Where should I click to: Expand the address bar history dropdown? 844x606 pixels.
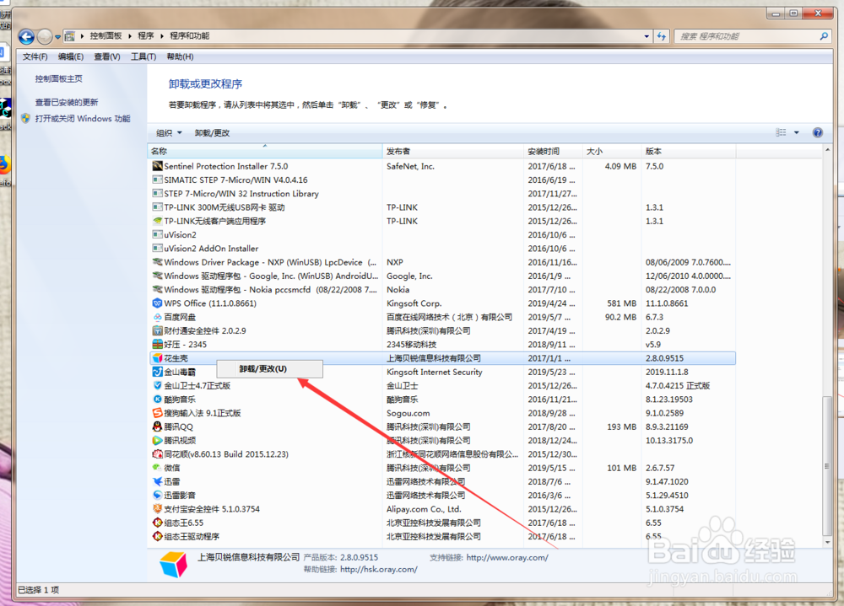point(647,36)
